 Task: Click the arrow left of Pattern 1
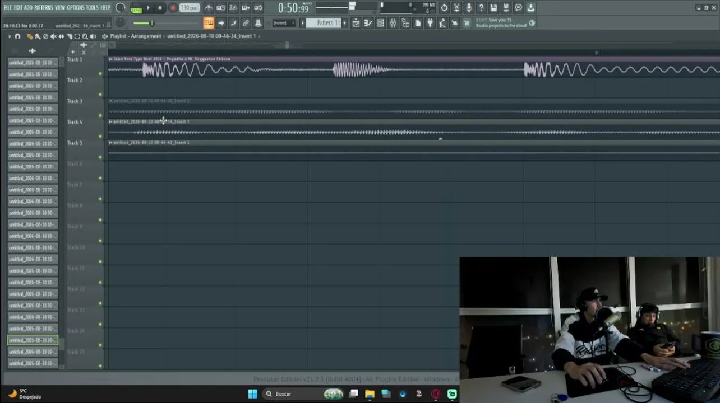coord(302,23)
